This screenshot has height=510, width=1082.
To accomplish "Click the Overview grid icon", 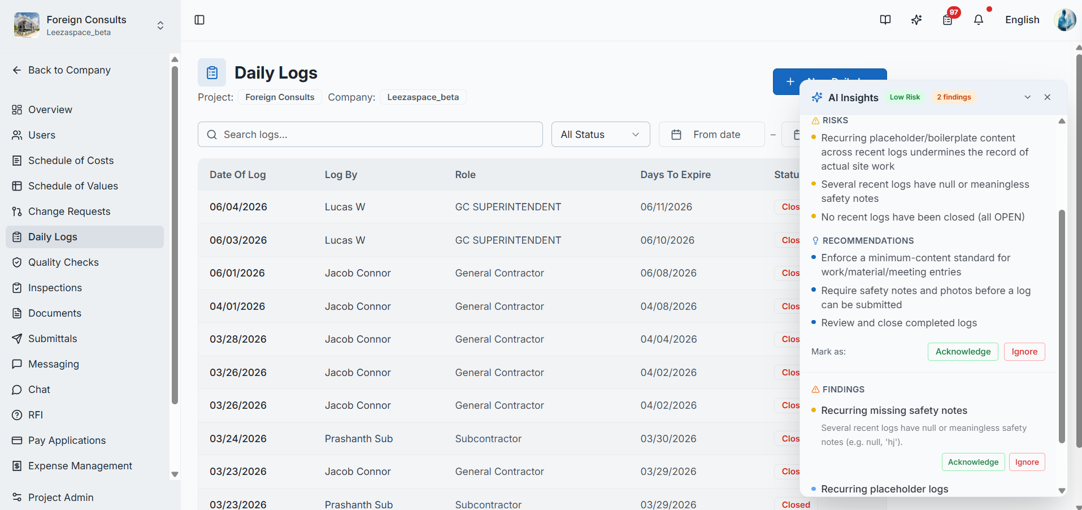I will [x=17, y=110].
